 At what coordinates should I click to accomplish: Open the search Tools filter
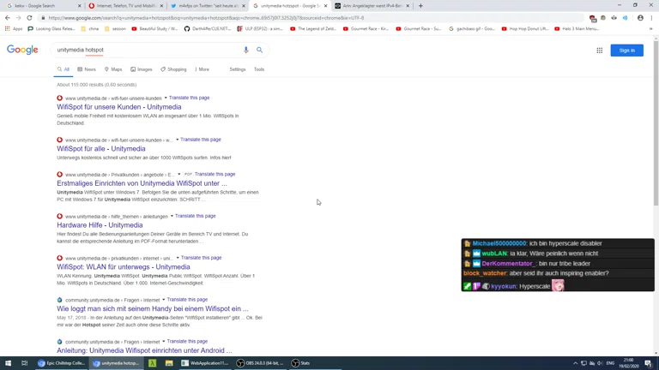[x=259, y=69]
